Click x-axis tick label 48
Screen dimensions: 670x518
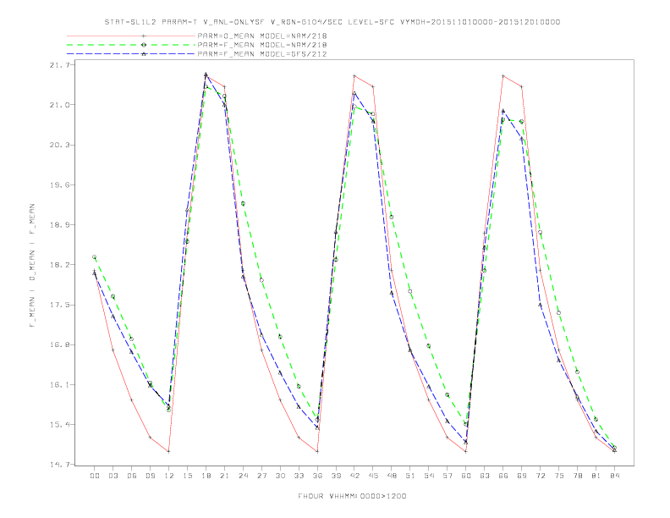point(392,476)
